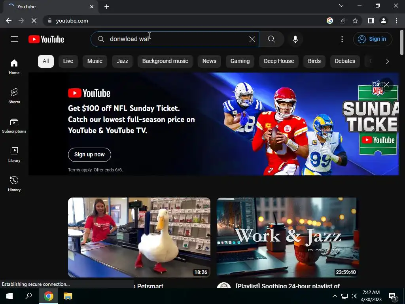
Task: Select the Jazz filter chip
Action: pos(123,61)
